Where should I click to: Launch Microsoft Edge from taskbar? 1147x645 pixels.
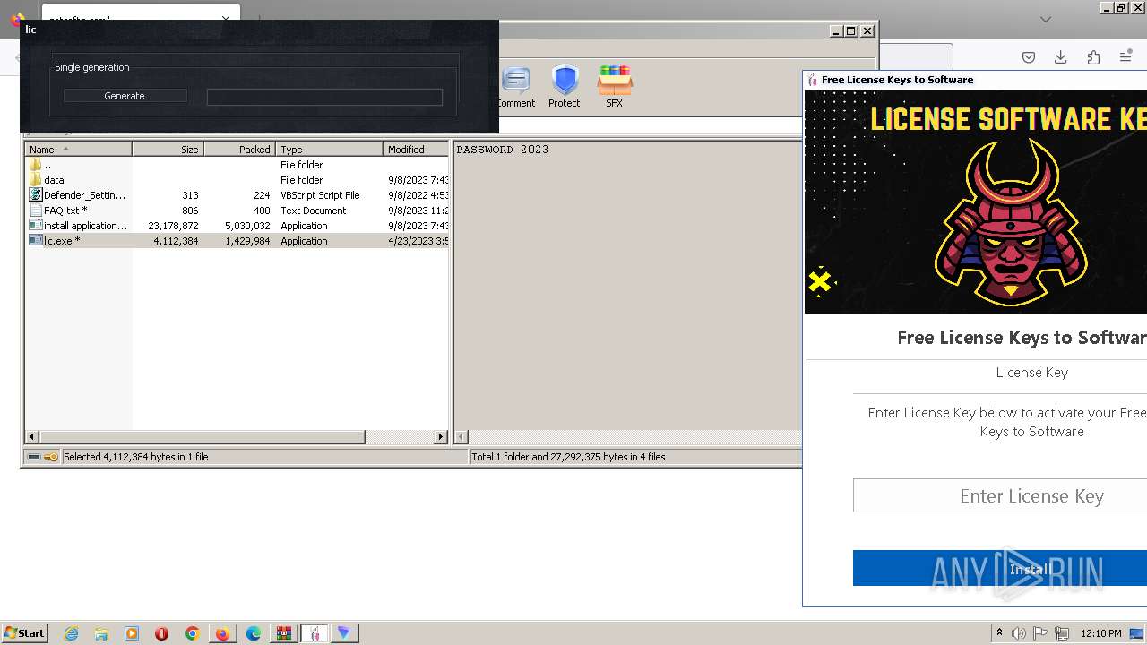(254, 633)
